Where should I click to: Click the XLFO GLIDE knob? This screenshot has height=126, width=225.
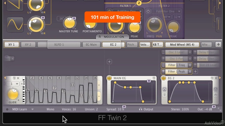tap(13, 94)
